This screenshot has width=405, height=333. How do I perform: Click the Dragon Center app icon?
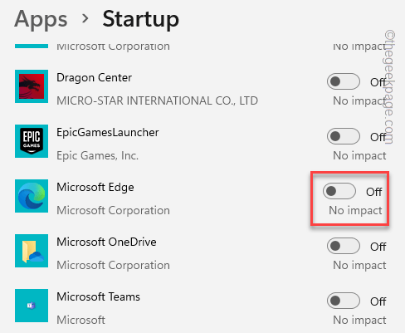[x=32, y=86]
